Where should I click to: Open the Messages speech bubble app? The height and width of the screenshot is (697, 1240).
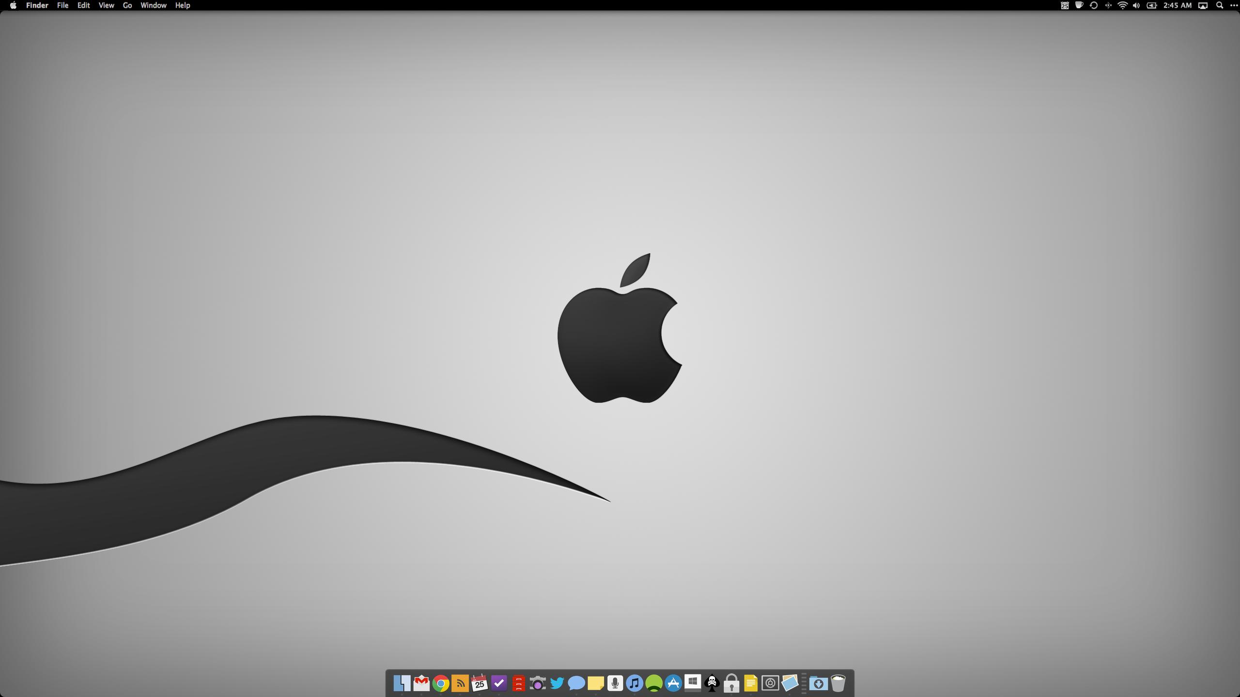576,683
